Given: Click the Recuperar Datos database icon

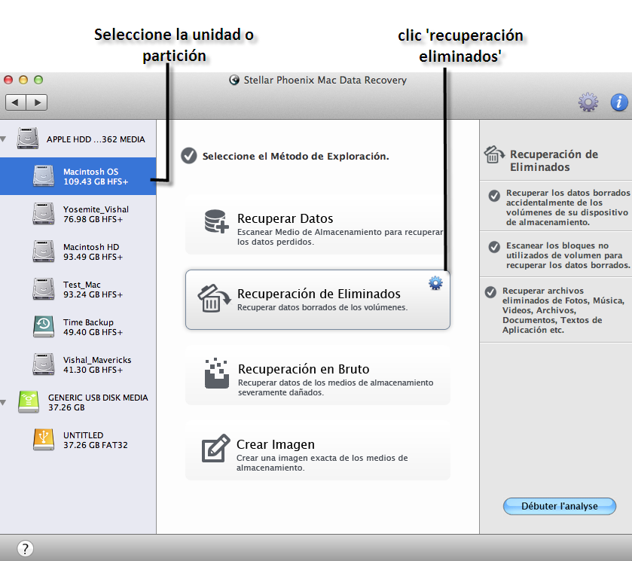Looking at the screenshot, I should (x=216, y=221).
